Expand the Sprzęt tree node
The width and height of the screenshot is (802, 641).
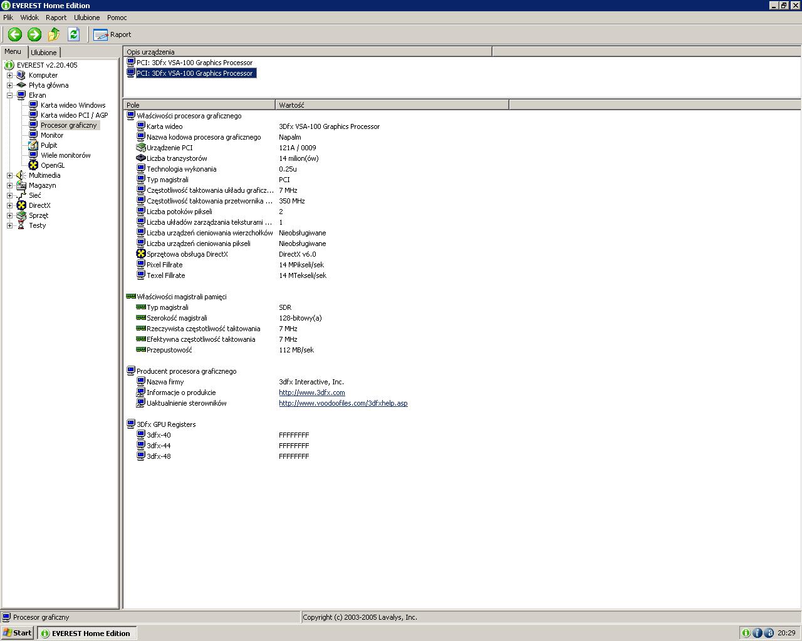point(10,215)
